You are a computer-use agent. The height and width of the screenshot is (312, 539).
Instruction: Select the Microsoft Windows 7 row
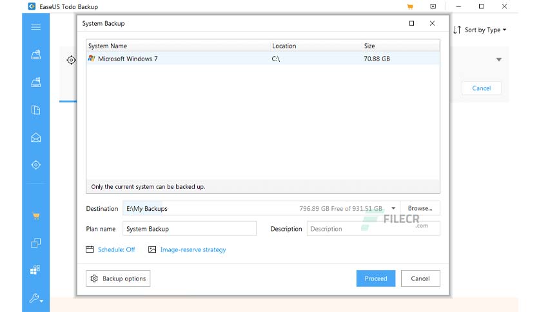point(263,59)
